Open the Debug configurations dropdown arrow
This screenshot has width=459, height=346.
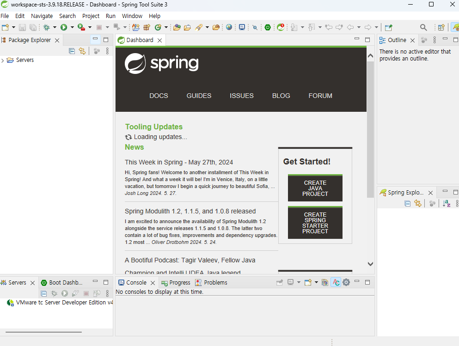click(55, 28)
